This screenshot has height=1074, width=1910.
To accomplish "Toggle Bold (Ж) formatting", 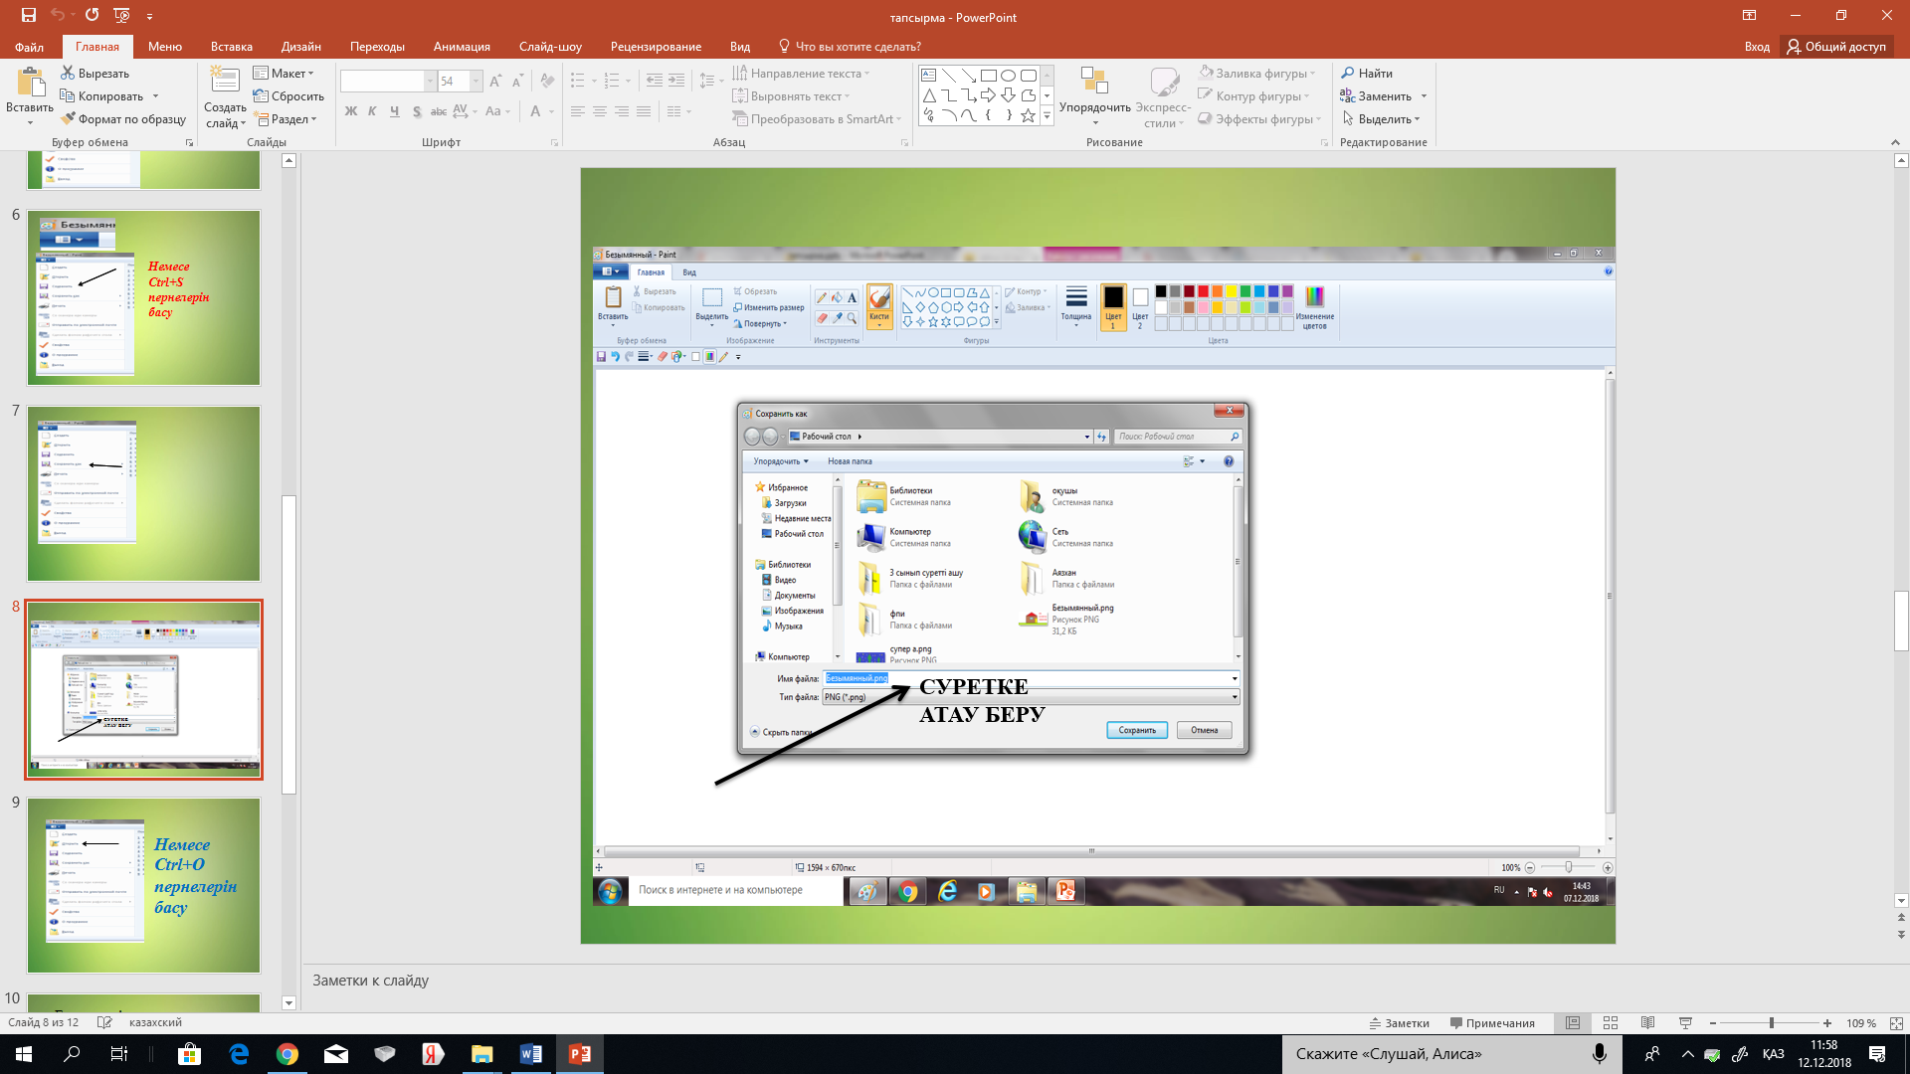I will pos(350,111).
